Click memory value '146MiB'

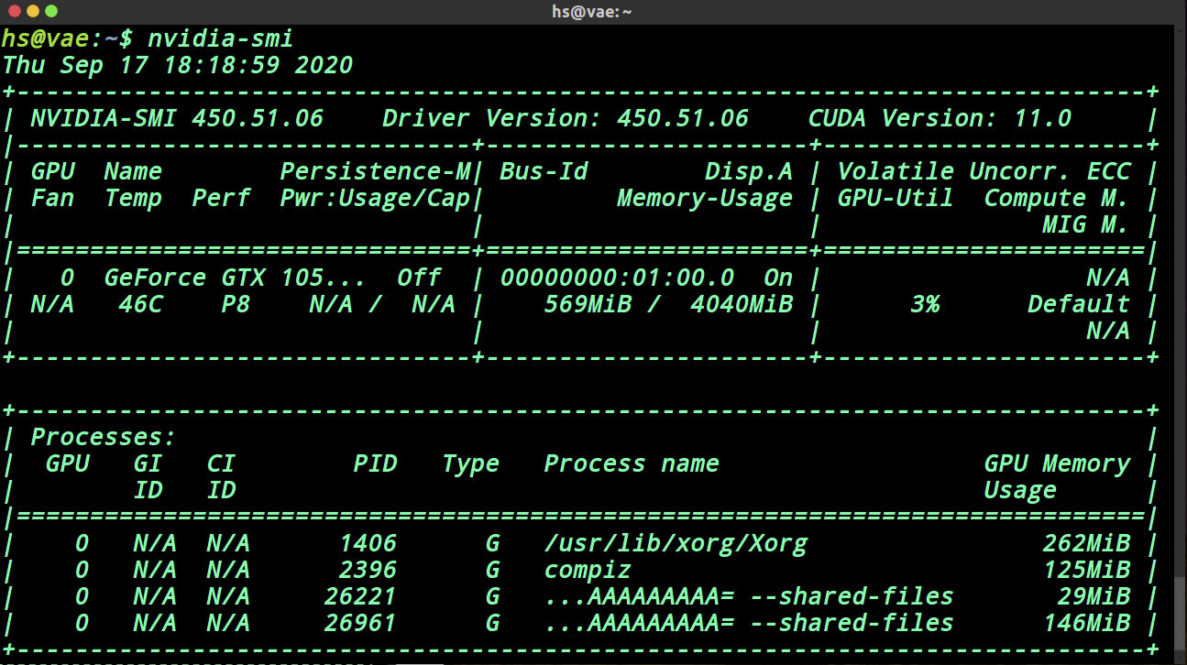pyautogui.click(x=1086, y=623)
